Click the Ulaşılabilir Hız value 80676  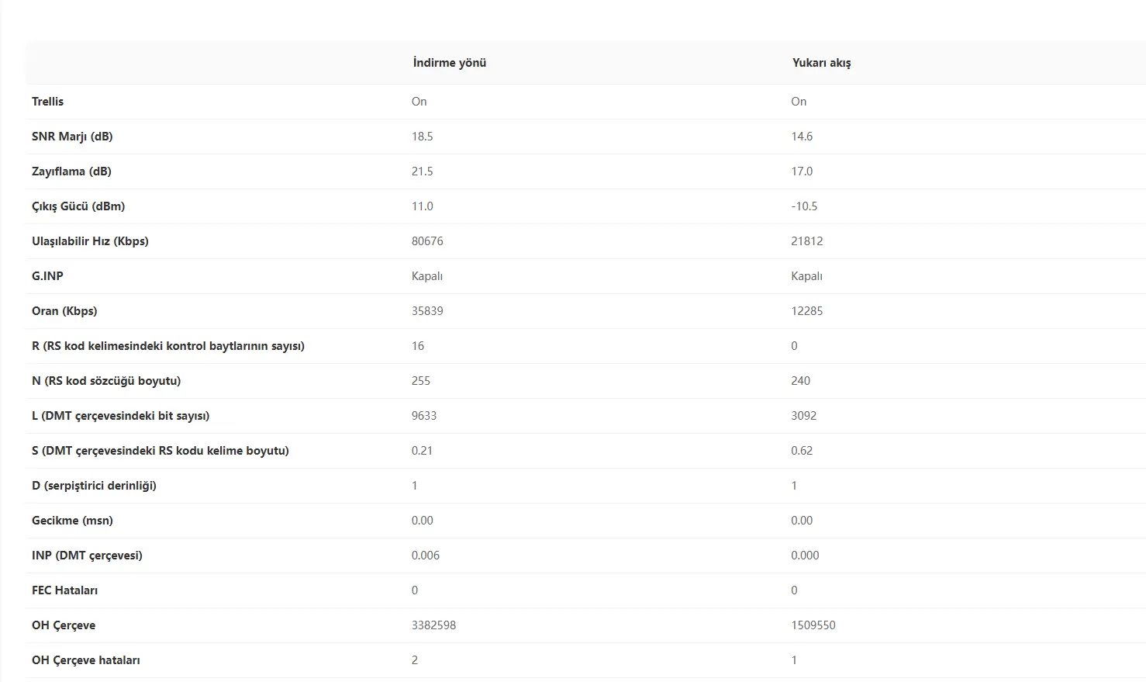[x=427, y=241]
